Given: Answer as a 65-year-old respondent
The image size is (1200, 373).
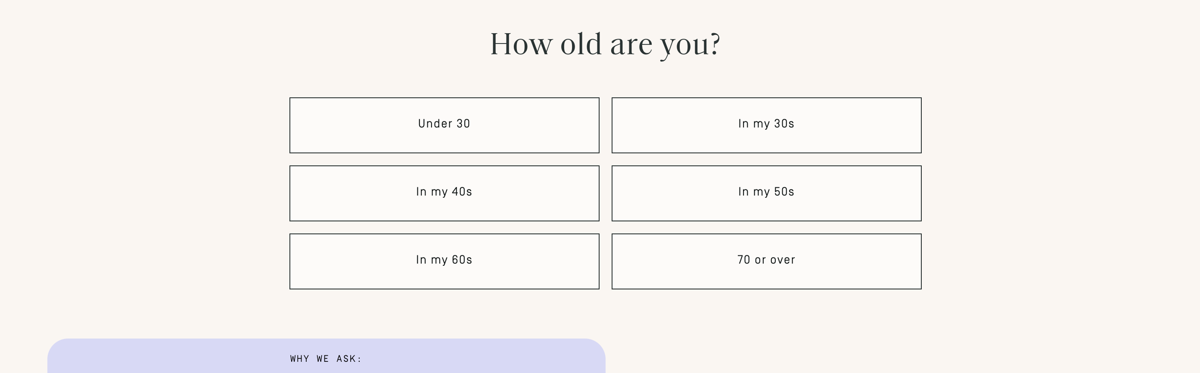Looking at the screenshot, I should (444, 261).
